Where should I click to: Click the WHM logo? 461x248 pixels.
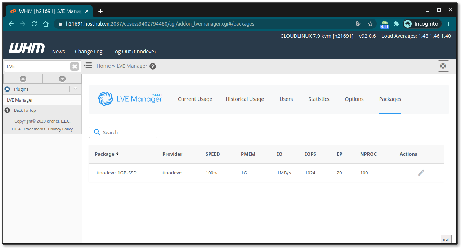coord(27,48)
